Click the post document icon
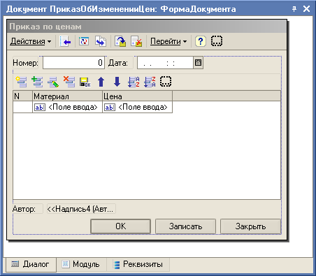 120,41
